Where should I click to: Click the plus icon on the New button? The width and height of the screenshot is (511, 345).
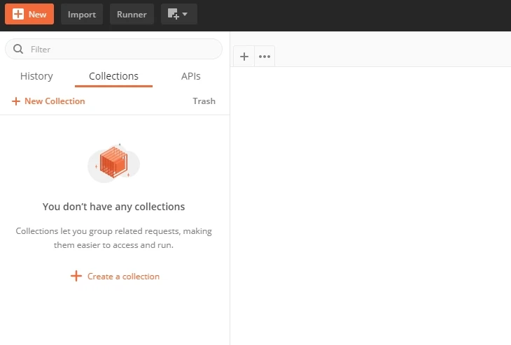click(x=18, y=14)
